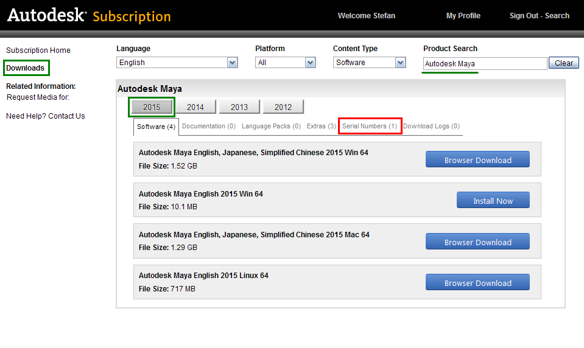Click 'Autodesk Maya English 2015 Linux 64' title

tap(203, 276)
